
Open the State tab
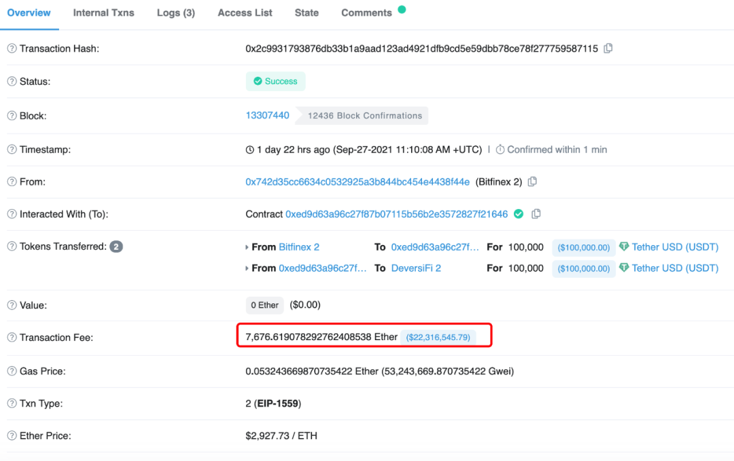[x=307, y=13]
